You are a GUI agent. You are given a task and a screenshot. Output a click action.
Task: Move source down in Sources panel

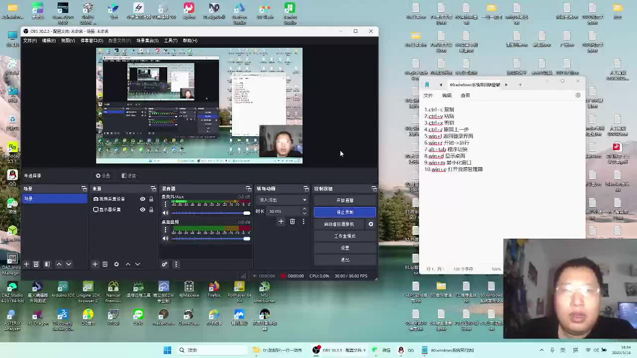pyautogui.click(x=138, y=264)
